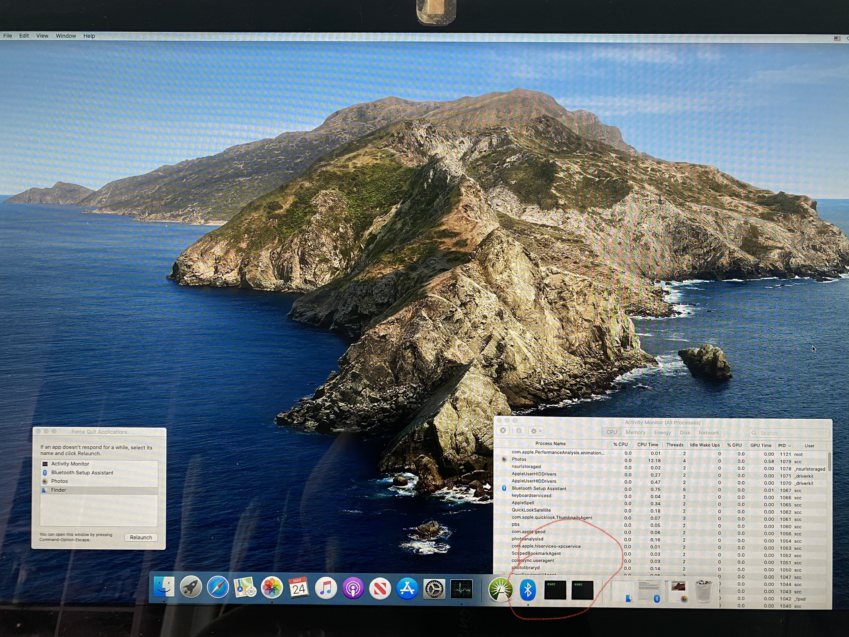Switch to the Network tab
The width and height of the screenshot is (849, 637).
click(708, 433)
